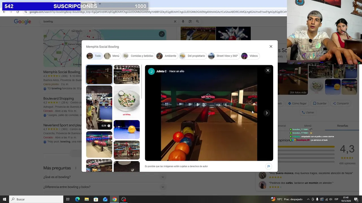This screenshot has width=362, height=203.
Task: Open Task View from the taskbar
Action: 68,199
